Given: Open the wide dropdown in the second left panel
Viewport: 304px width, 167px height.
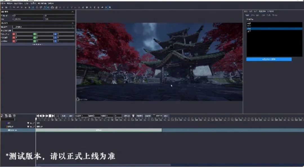Looking at the screenshot, I should (43, 27).
